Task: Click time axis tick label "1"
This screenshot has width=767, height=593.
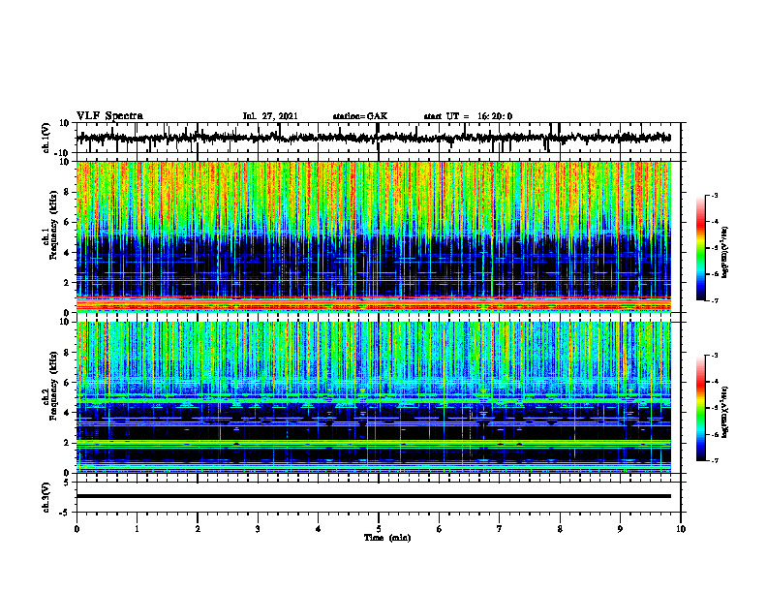Action: click(x=137, y=529)
